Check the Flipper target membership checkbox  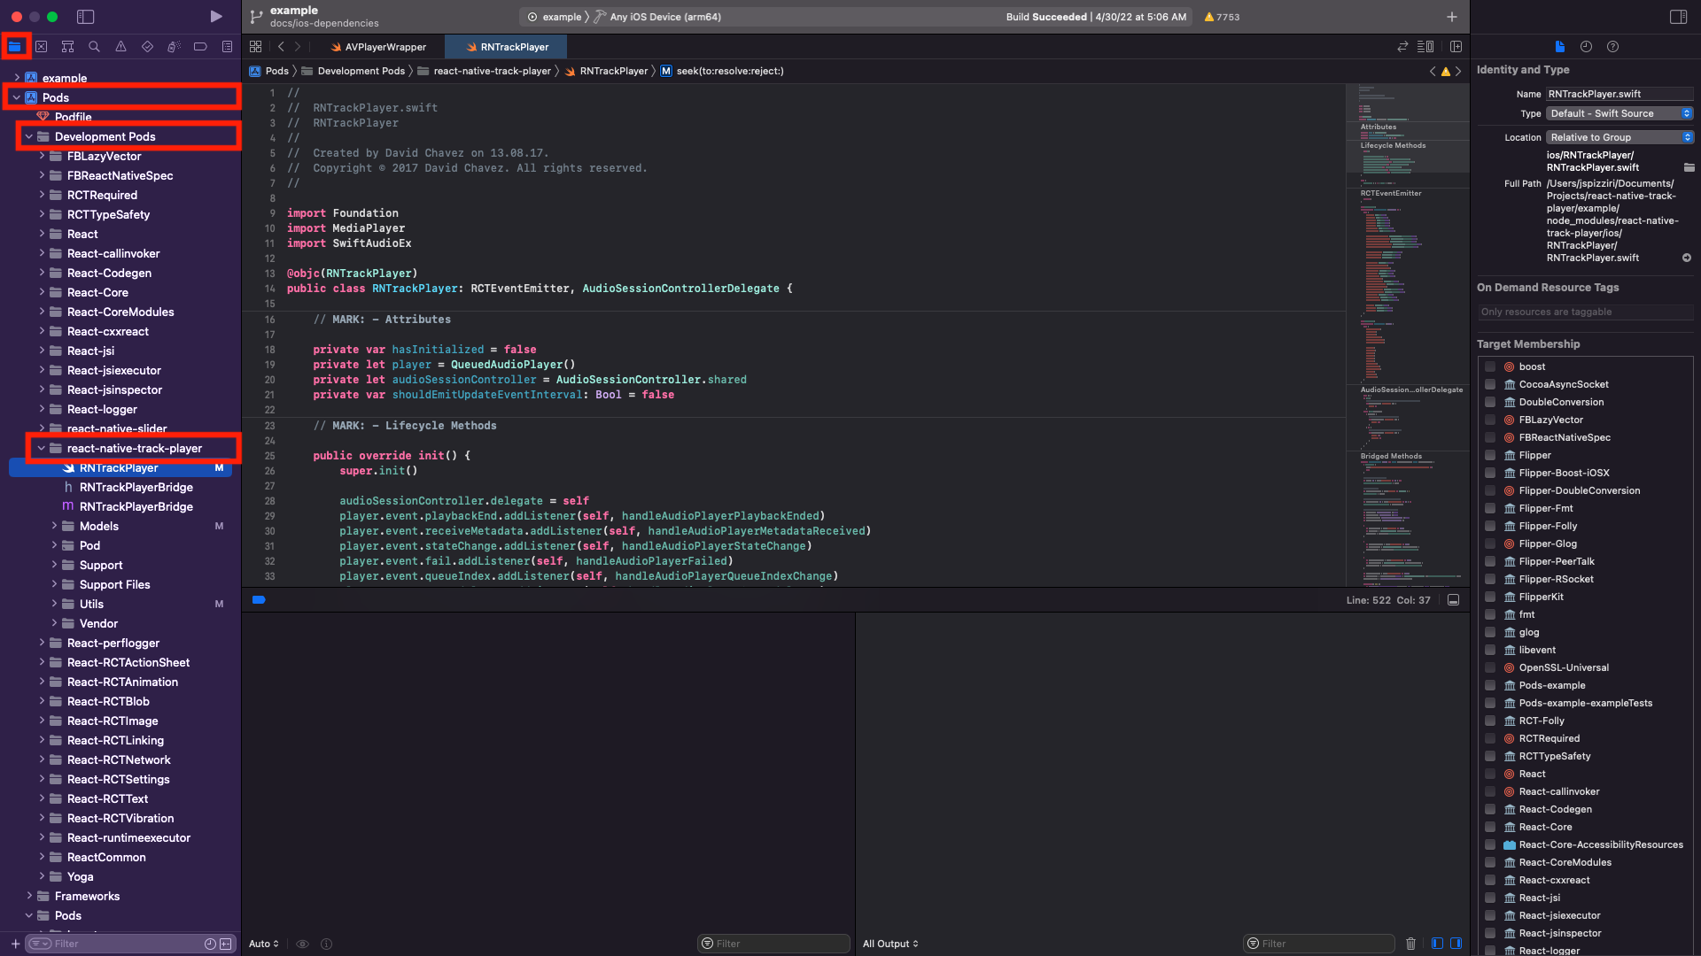pyautogui.click(x=1490, y=455)
